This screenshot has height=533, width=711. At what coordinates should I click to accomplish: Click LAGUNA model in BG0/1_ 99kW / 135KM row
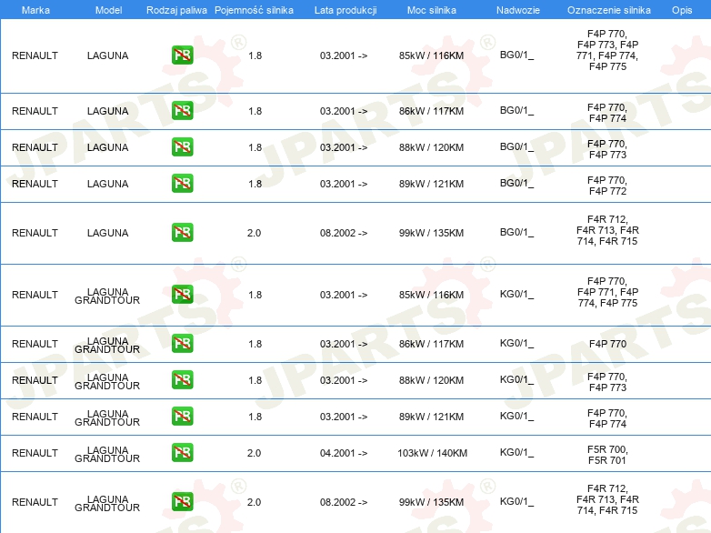coord(108,233)
